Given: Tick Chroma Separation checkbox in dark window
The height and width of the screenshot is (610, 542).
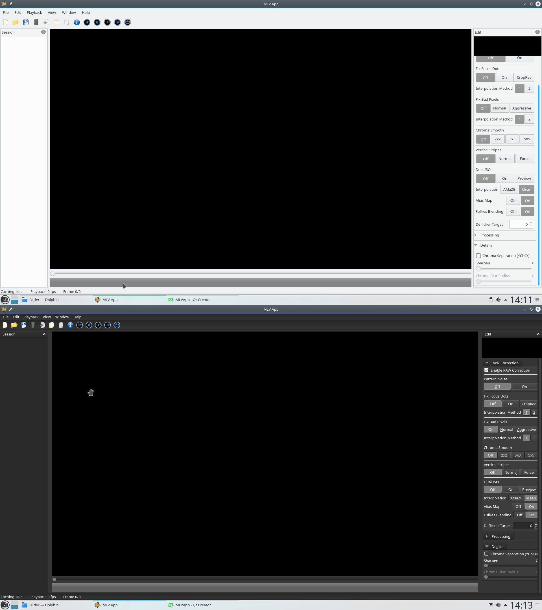Looking at the screenshot, I should [486, 554].
